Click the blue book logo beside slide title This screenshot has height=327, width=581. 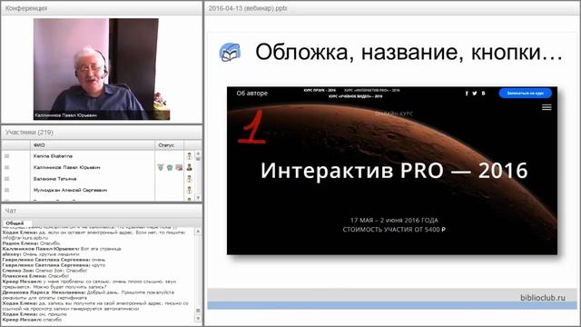(230, 52)
